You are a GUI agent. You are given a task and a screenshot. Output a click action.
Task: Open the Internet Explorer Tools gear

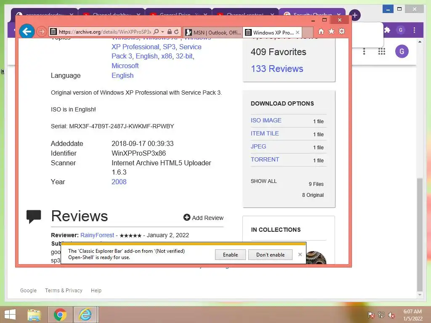point(342,31)
